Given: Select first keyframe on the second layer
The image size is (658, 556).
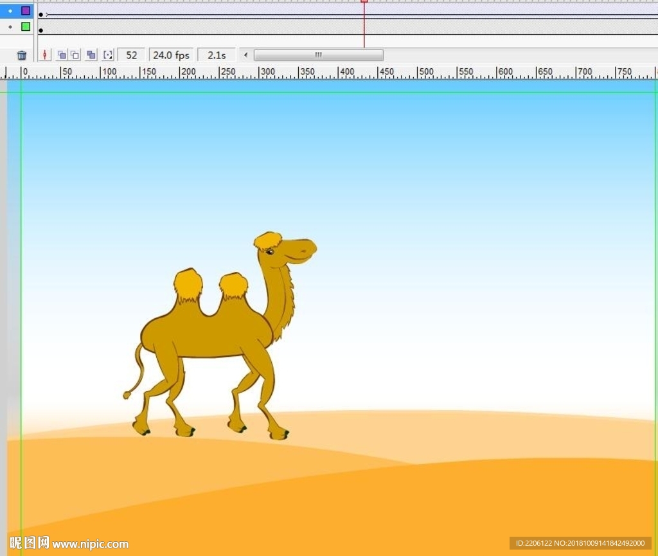Looking at the screenshot, I should pyautogui.click(x=41, y=30).
